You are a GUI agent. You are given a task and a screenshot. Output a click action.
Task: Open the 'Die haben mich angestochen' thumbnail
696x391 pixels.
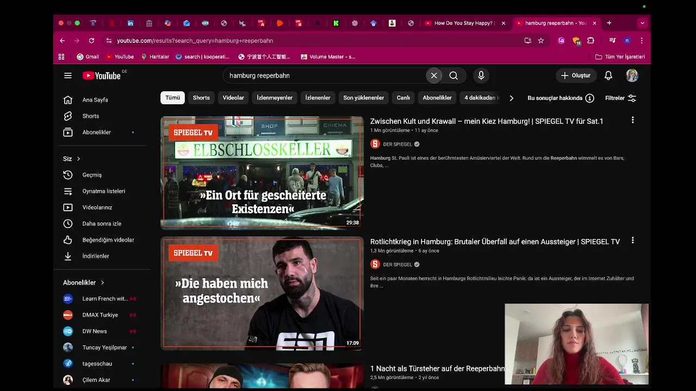click(262, 293)
